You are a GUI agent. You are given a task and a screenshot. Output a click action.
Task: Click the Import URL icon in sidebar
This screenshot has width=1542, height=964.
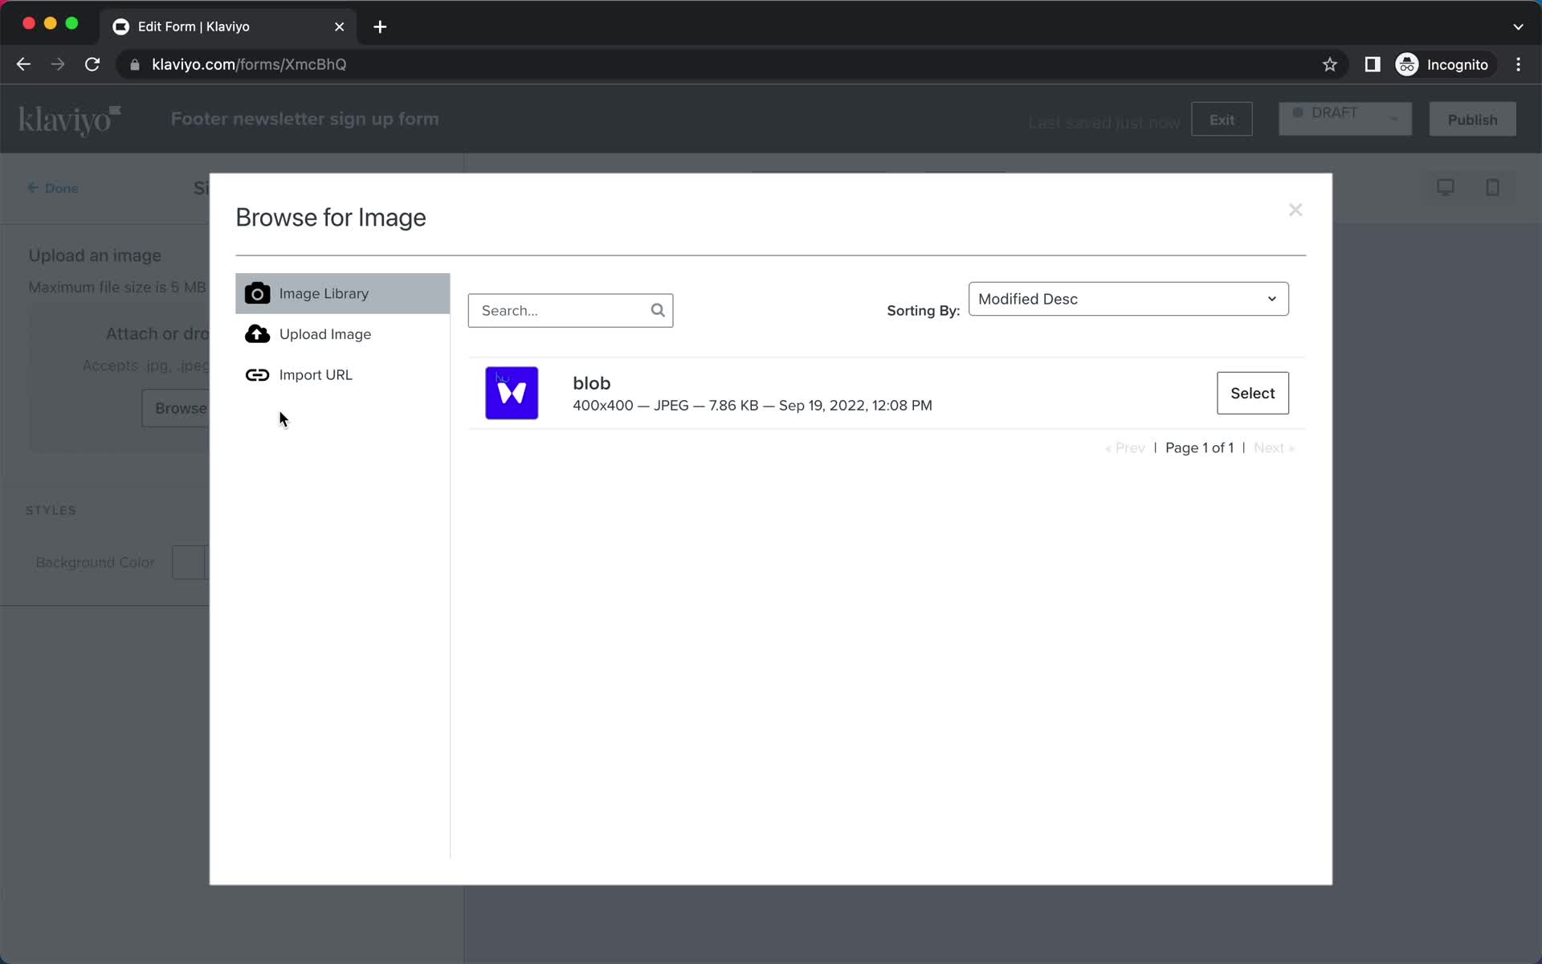258,374
